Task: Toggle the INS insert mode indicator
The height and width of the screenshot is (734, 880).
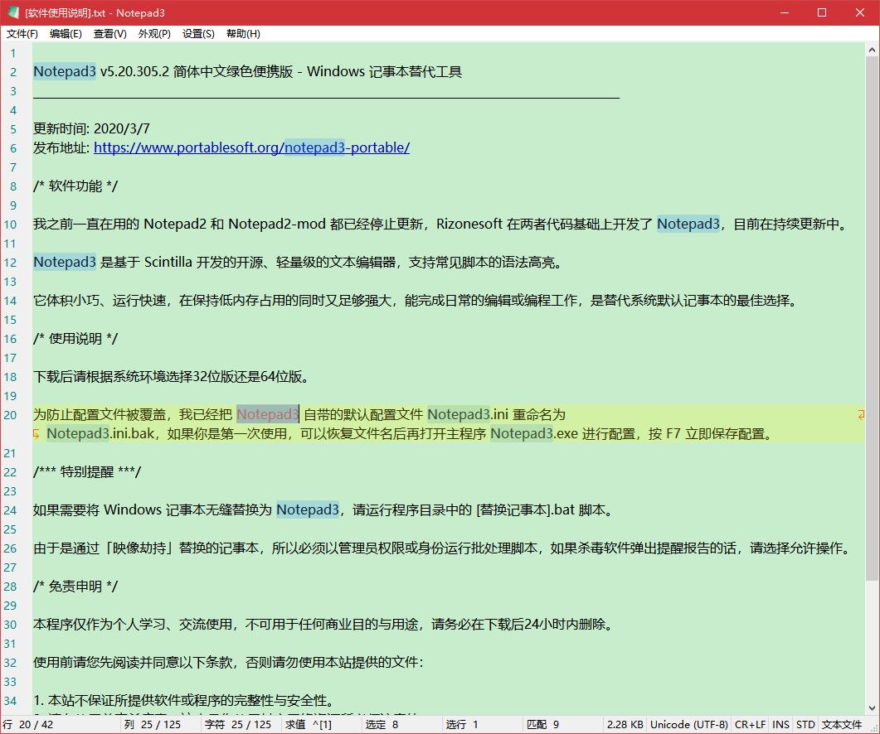Action: point(780,723)
